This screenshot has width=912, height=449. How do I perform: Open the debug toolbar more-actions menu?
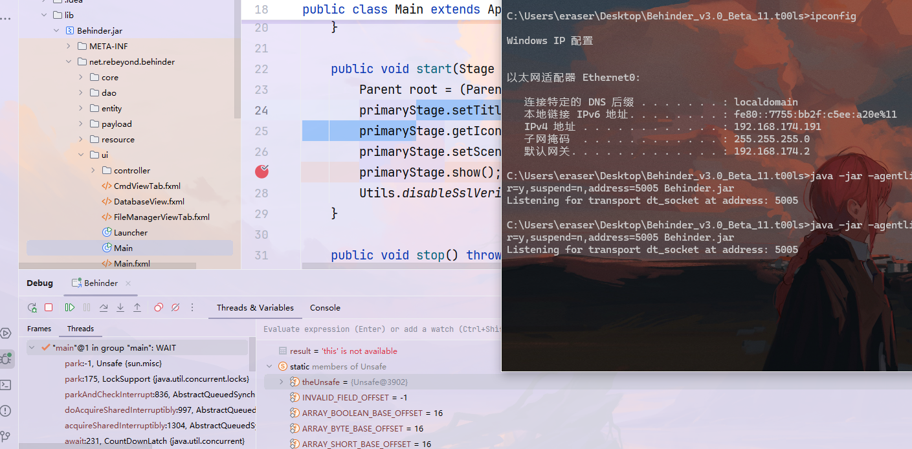coord(192,308)
